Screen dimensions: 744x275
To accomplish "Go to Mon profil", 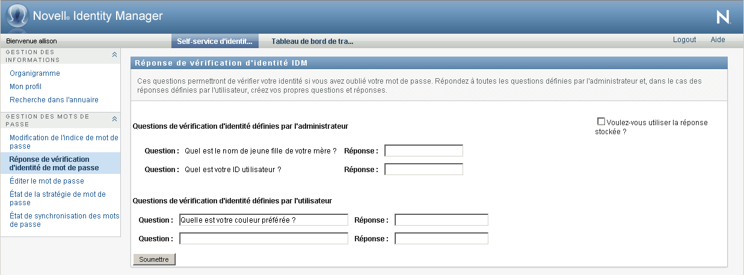I will [x=25, y=87].
